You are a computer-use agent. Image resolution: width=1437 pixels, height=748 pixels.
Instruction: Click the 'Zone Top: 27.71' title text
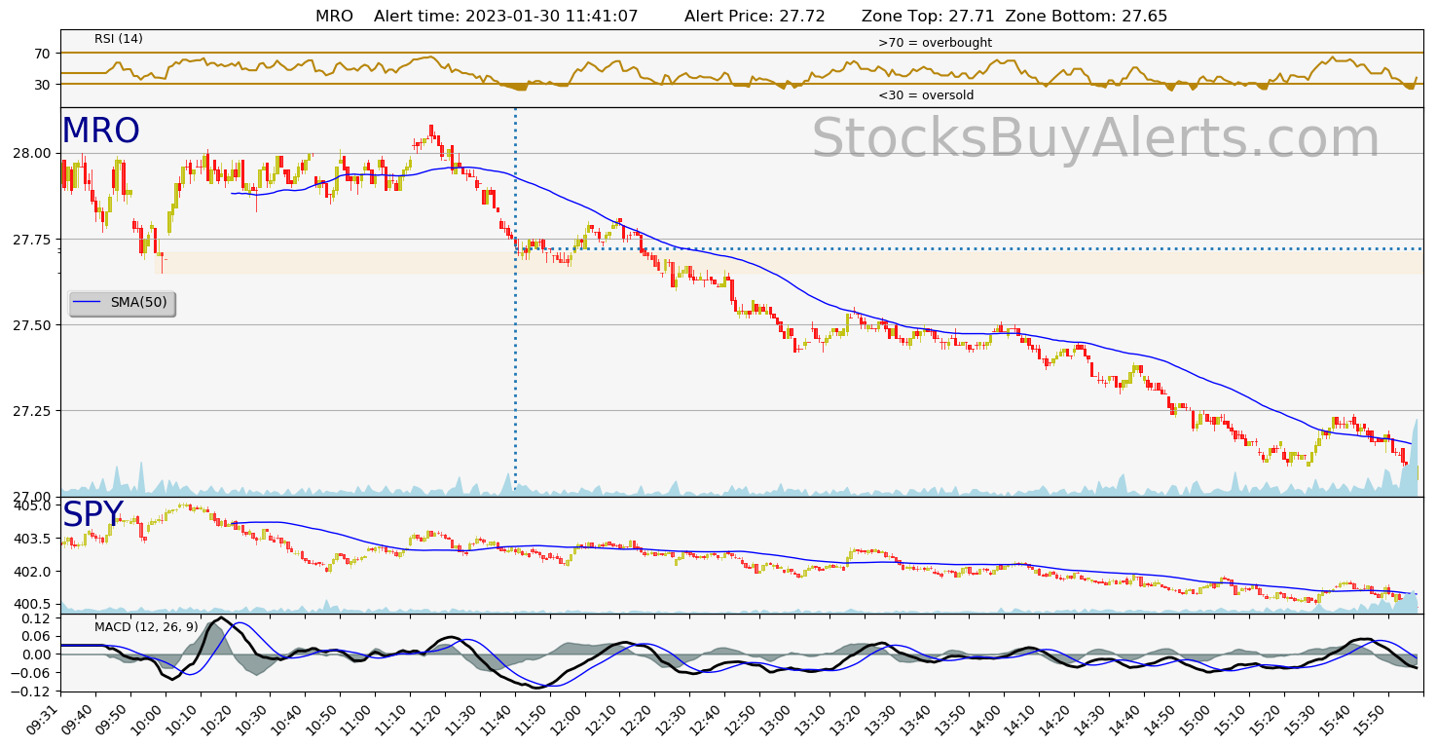pos(928,16)
